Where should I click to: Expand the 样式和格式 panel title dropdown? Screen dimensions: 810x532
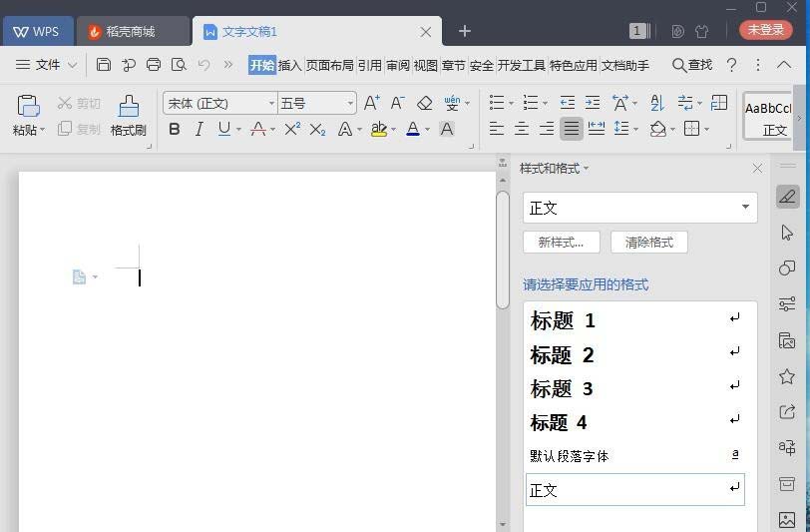586,169
